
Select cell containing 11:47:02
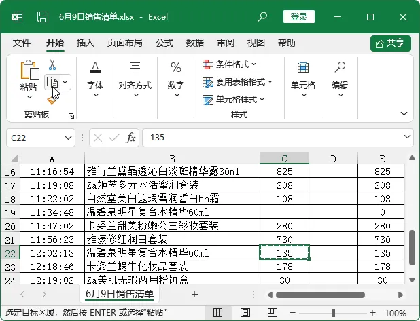click(52, 225)
